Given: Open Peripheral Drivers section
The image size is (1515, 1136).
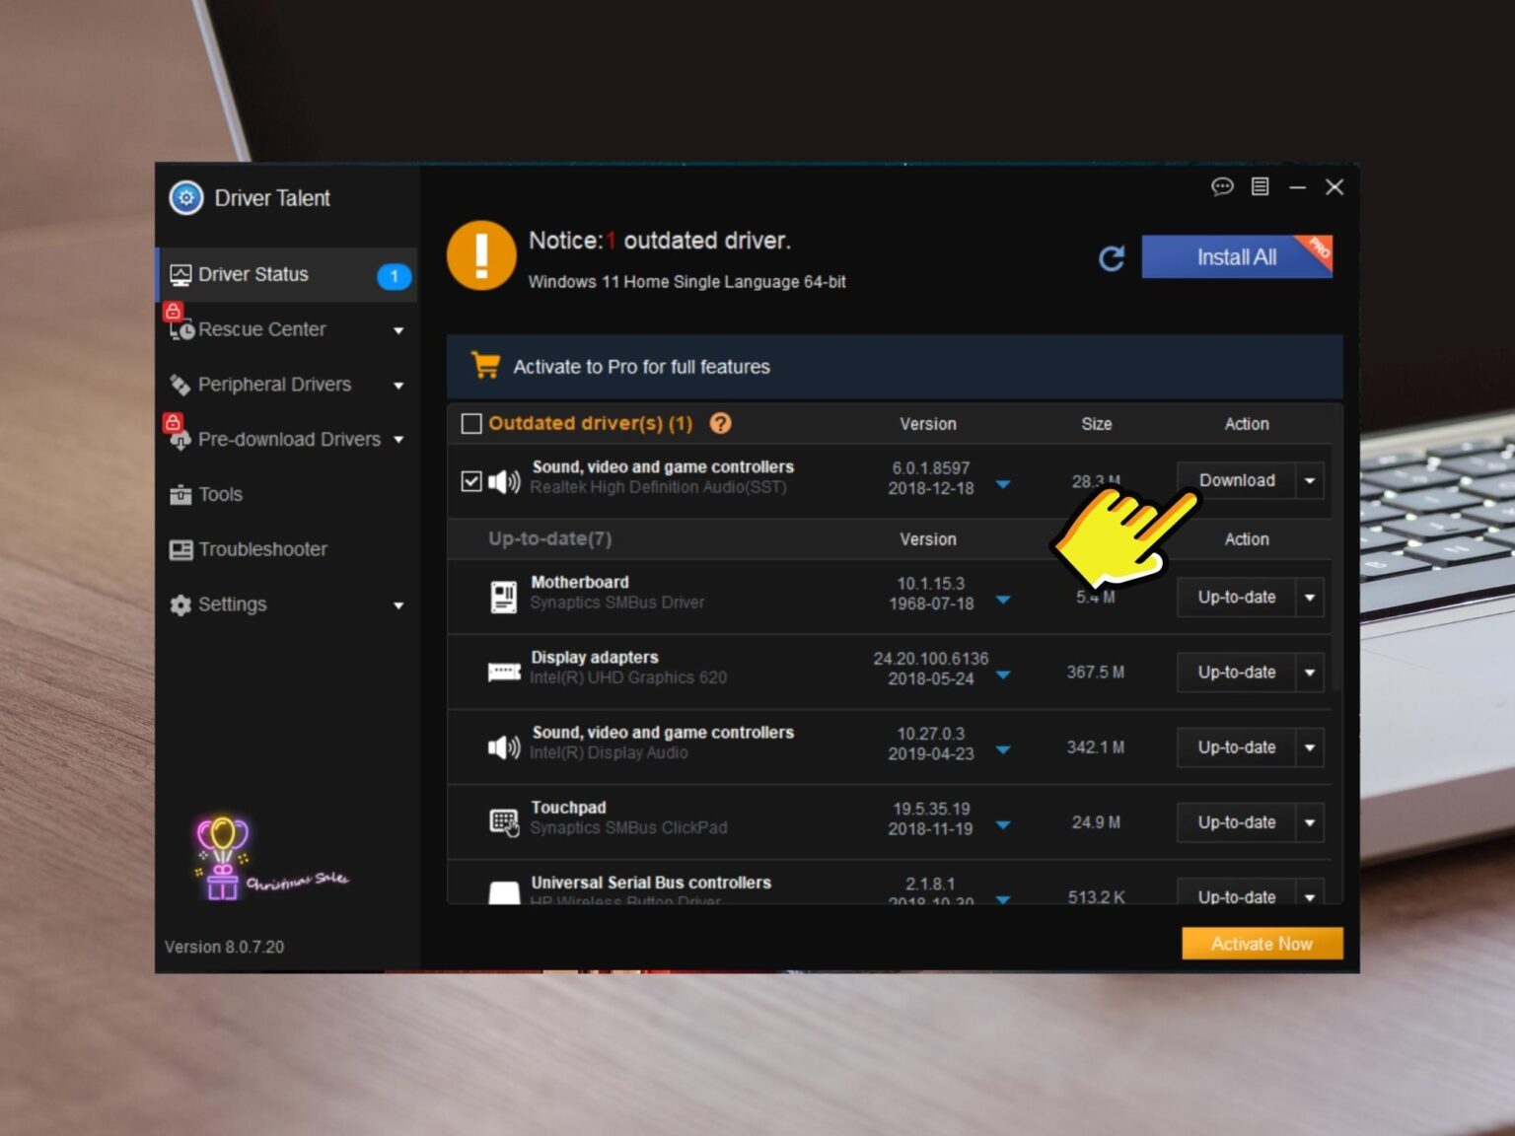Looking at the screenshot, I should (x=287, y=385).
